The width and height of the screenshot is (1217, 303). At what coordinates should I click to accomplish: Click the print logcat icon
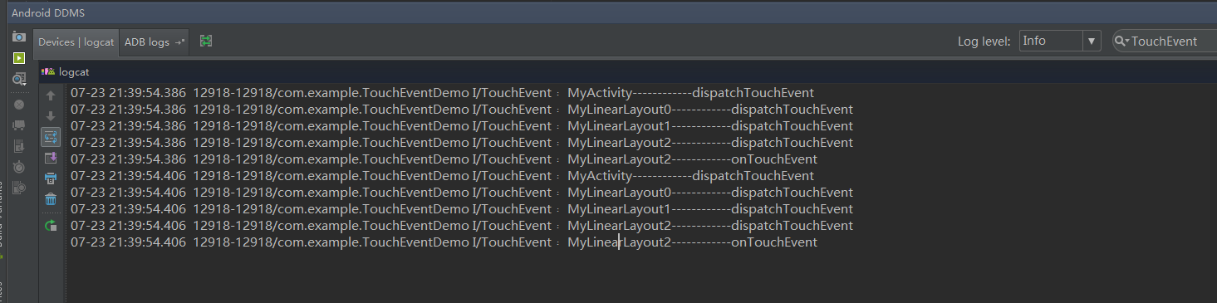(51, 178)
